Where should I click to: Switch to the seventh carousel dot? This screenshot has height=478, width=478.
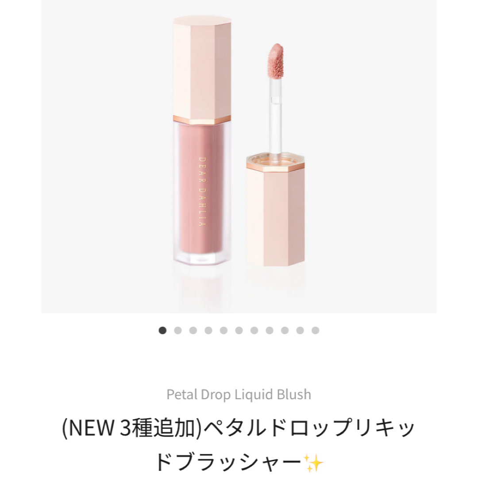coord(254,330)
